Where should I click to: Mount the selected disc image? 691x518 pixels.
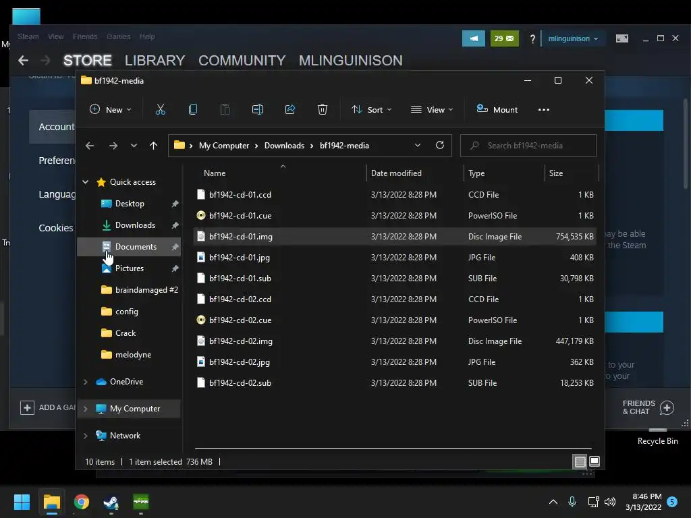pyautogui.click(x=497, y=110)
